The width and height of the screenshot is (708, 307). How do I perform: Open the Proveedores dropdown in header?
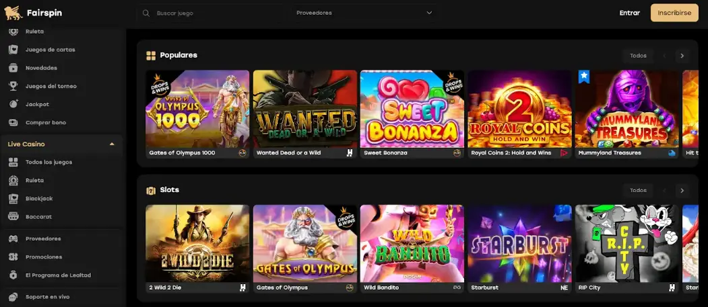(364, 13)
